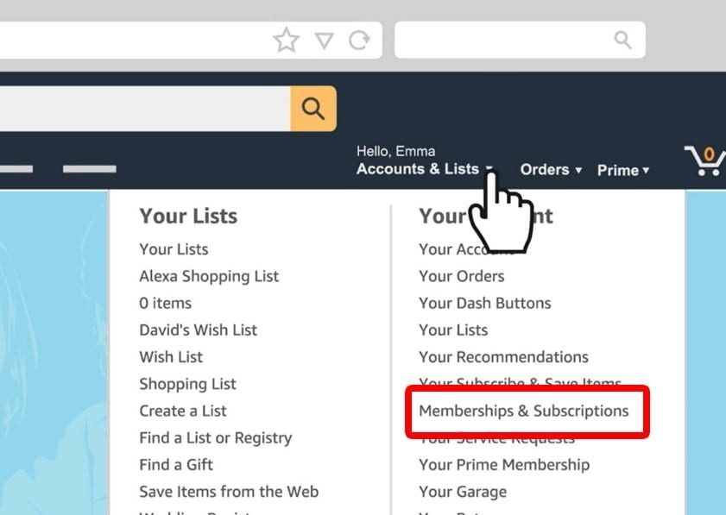The height and width of the screenshot is (515, 726).
Task: Select Memberships & Subscriptions menu item
Action: [x=524, y=411]
